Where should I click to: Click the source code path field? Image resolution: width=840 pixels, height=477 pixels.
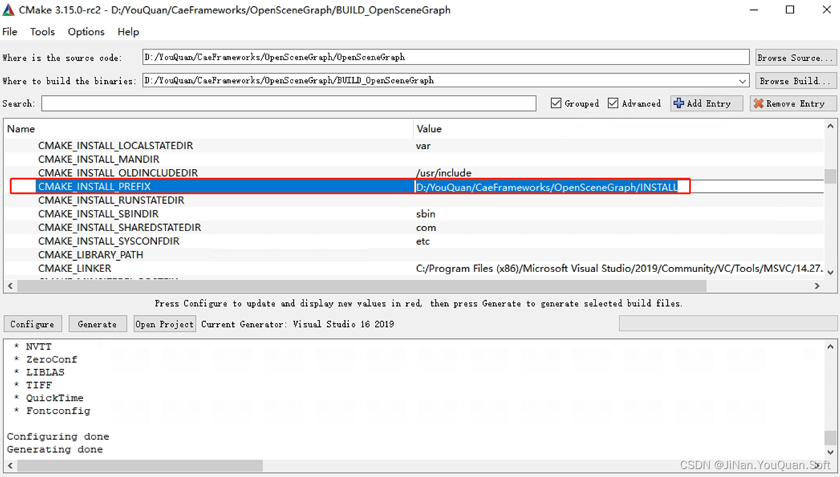pyautogui.click(x=446, y=57)
